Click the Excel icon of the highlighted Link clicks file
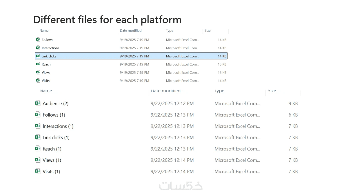 (x=38, y=56)
